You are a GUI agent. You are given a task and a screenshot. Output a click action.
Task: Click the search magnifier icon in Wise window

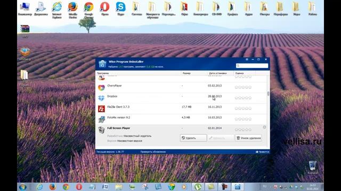click(238, 66)
